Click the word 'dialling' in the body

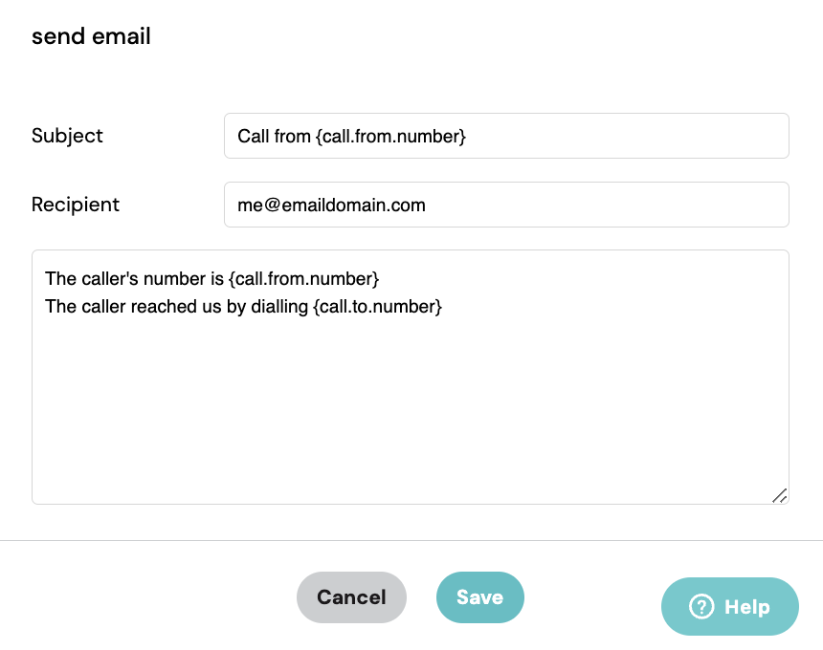point(279,306)
